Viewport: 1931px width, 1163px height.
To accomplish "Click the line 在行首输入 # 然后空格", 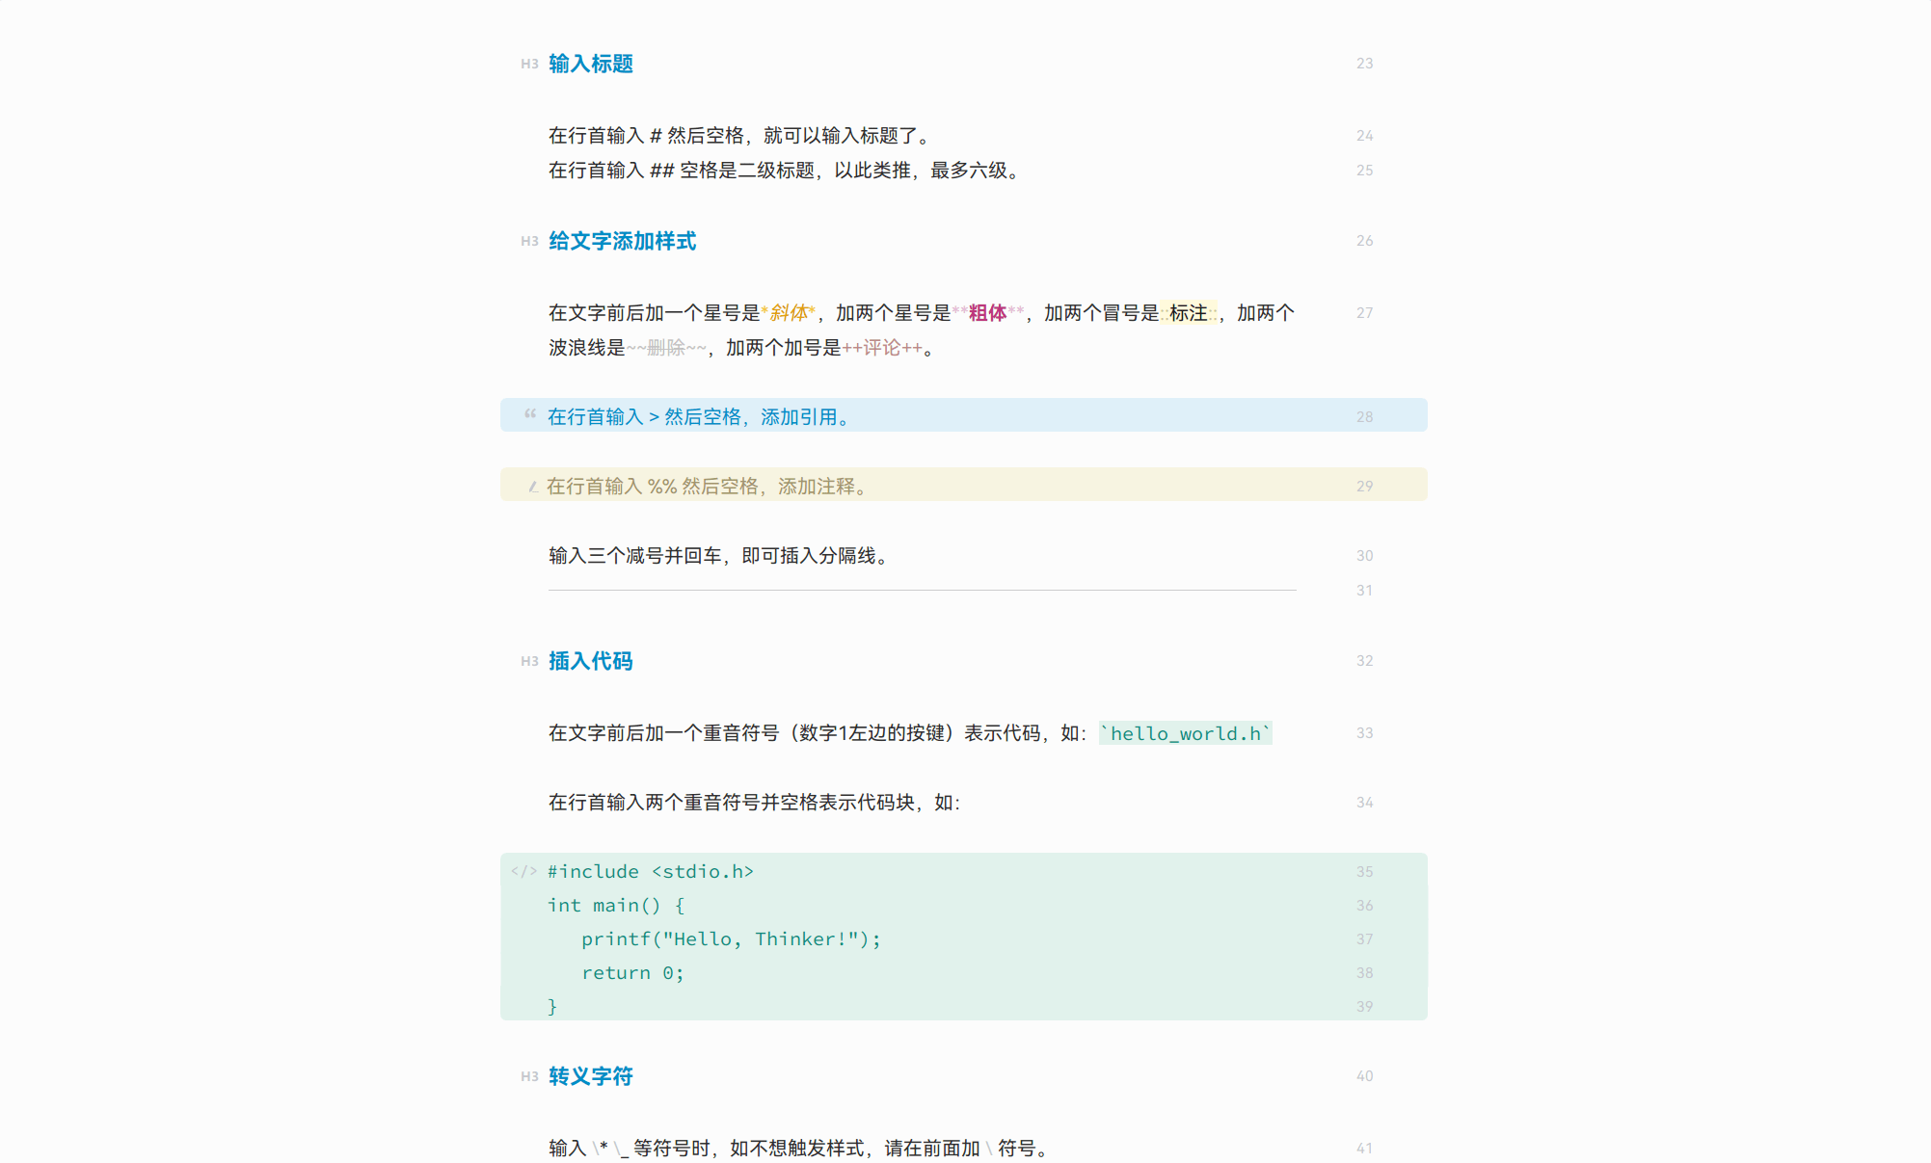I will point(739,136).
